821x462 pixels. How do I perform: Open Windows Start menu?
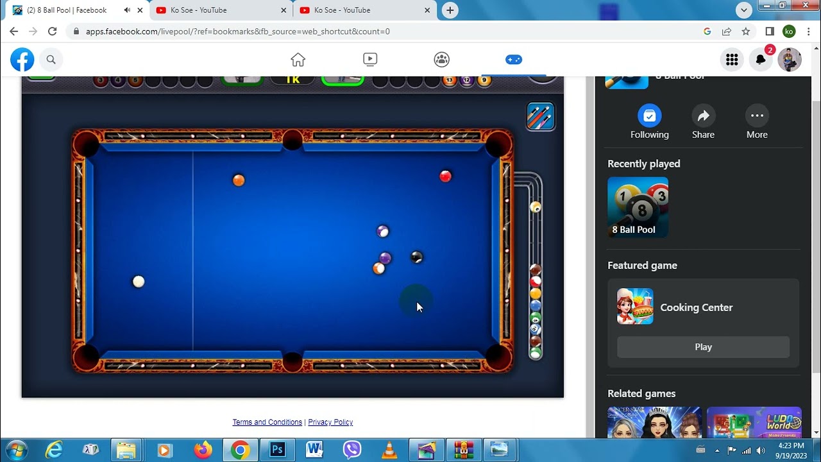click(x=15, y=450)
